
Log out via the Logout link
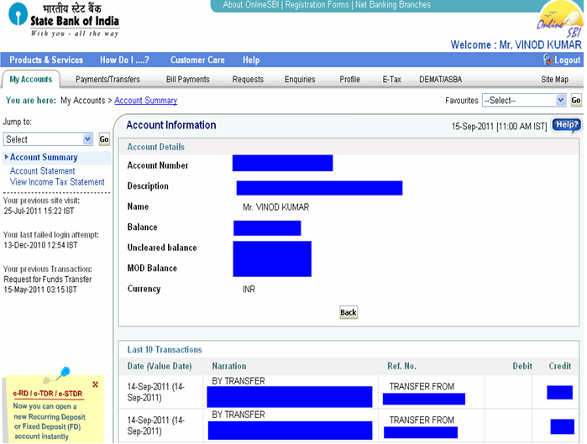click(x=567, y=60)
